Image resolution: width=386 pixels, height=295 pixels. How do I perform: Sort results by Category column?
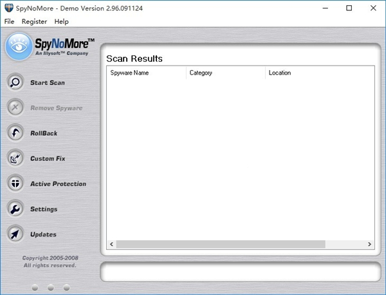click(x=225, y=73)
